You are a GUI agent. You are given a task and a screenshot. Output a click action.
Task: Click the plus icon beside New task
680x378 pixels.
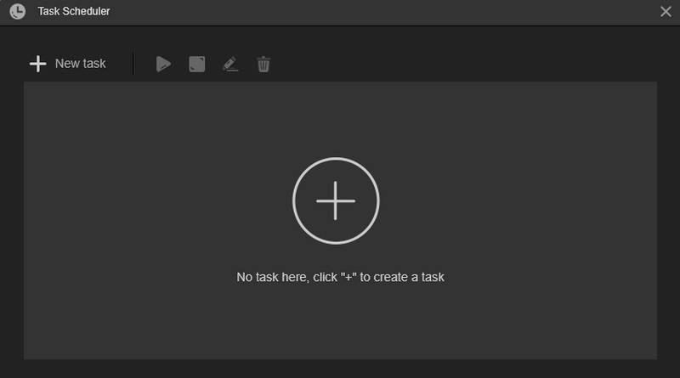[37, 64]
